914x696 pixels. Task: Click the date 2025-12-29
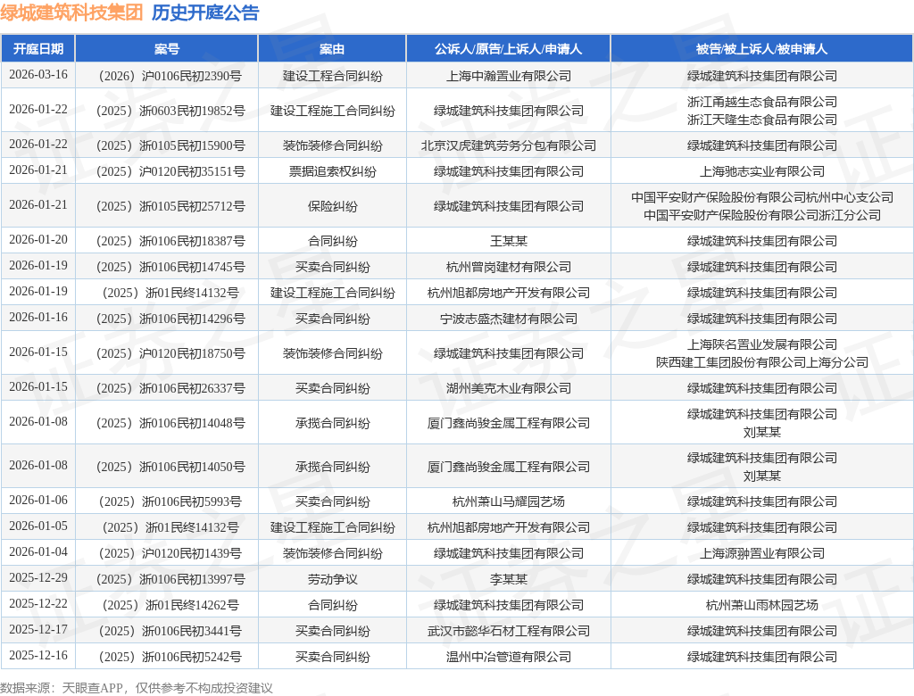coord(37,577)
